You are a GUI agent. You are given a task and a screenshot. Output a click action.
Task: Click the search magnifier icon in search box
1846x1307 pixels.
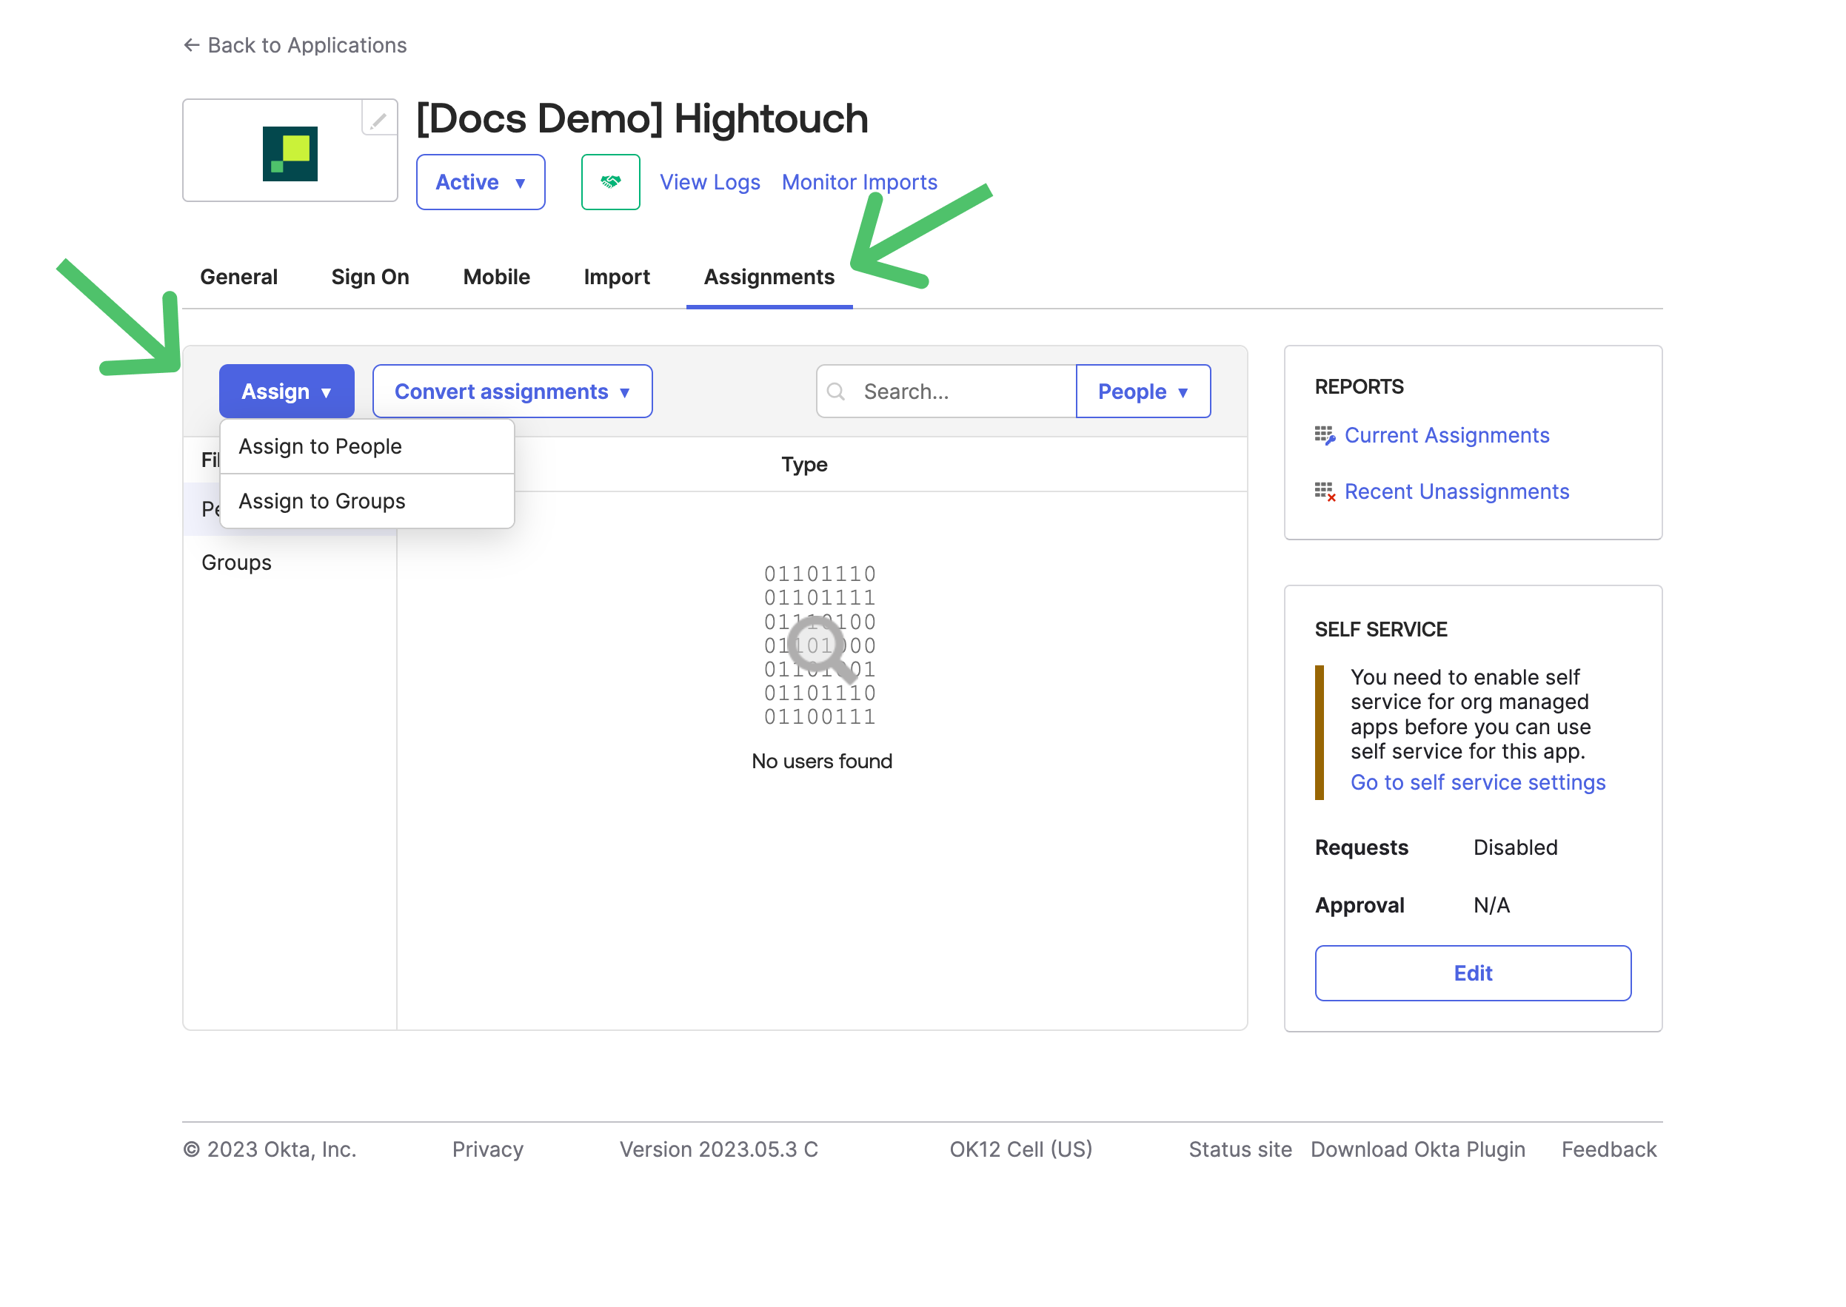(x=836, y=391)
